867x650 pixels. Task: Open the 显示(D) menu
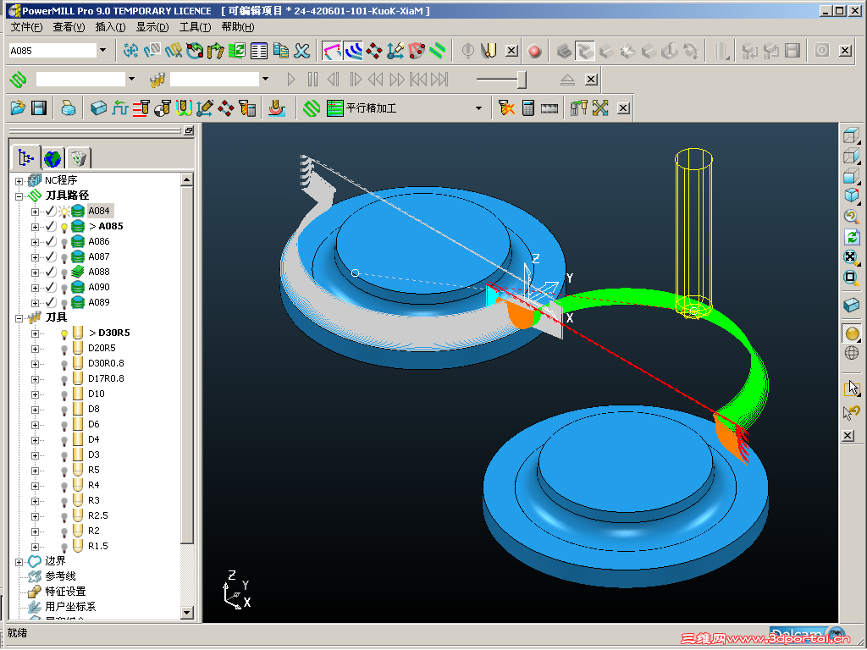152,27
